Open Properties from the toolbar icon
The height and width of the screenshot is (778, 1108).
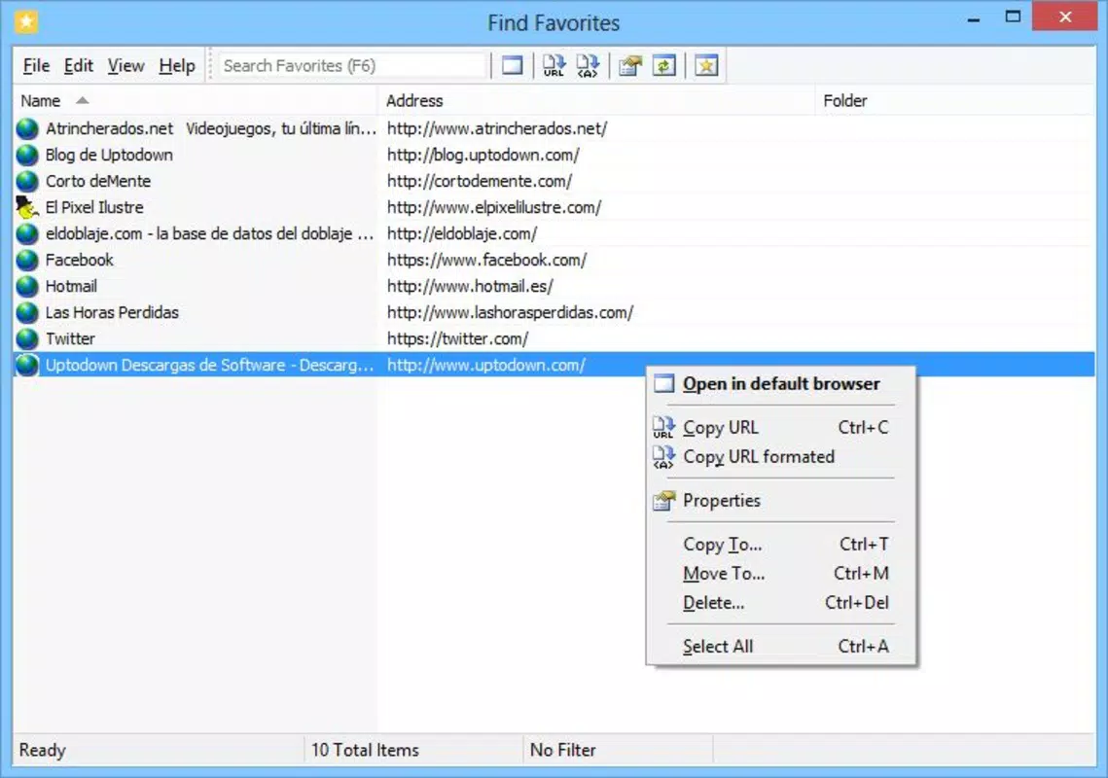(629, 66)
